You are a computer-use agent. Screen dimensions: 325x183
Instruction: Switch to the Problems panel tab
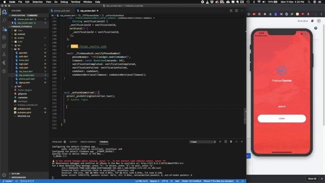pyautogui.click(x=57, y=142)
